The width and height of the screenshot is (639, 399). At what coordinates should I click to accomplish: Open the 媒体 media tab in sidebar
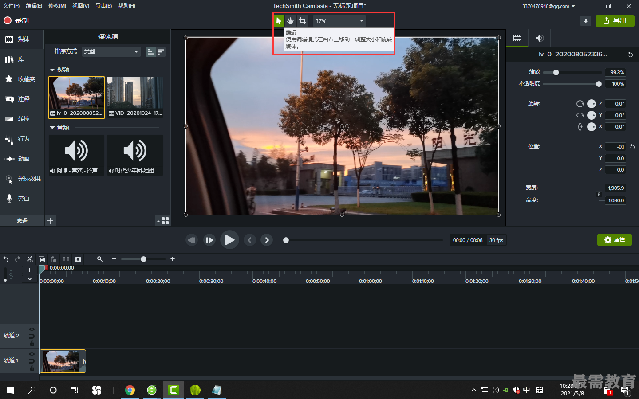point(22,39)
